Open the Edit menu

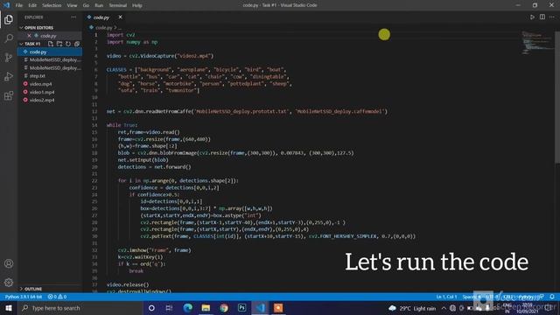32,5
